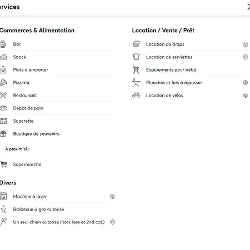Click the ironing board icon
This screenshot has width=250, height=250.
click(x=136, y=82)
